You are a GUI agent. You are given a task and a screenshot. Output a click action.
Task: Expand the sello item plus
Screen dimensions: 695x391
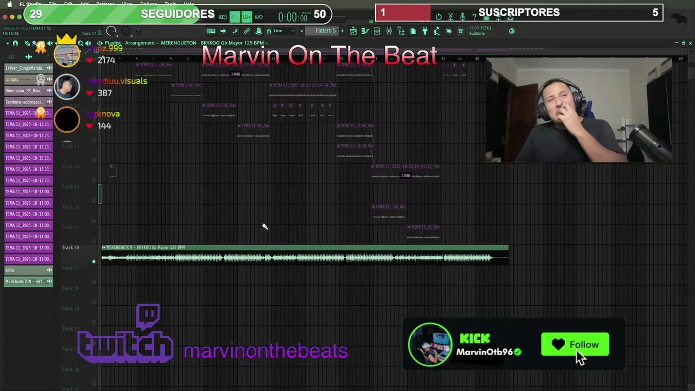[49, 270]
